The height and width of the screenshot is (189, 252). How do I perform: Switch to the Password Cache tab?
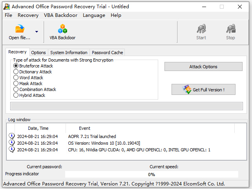[x=108, y=53]
